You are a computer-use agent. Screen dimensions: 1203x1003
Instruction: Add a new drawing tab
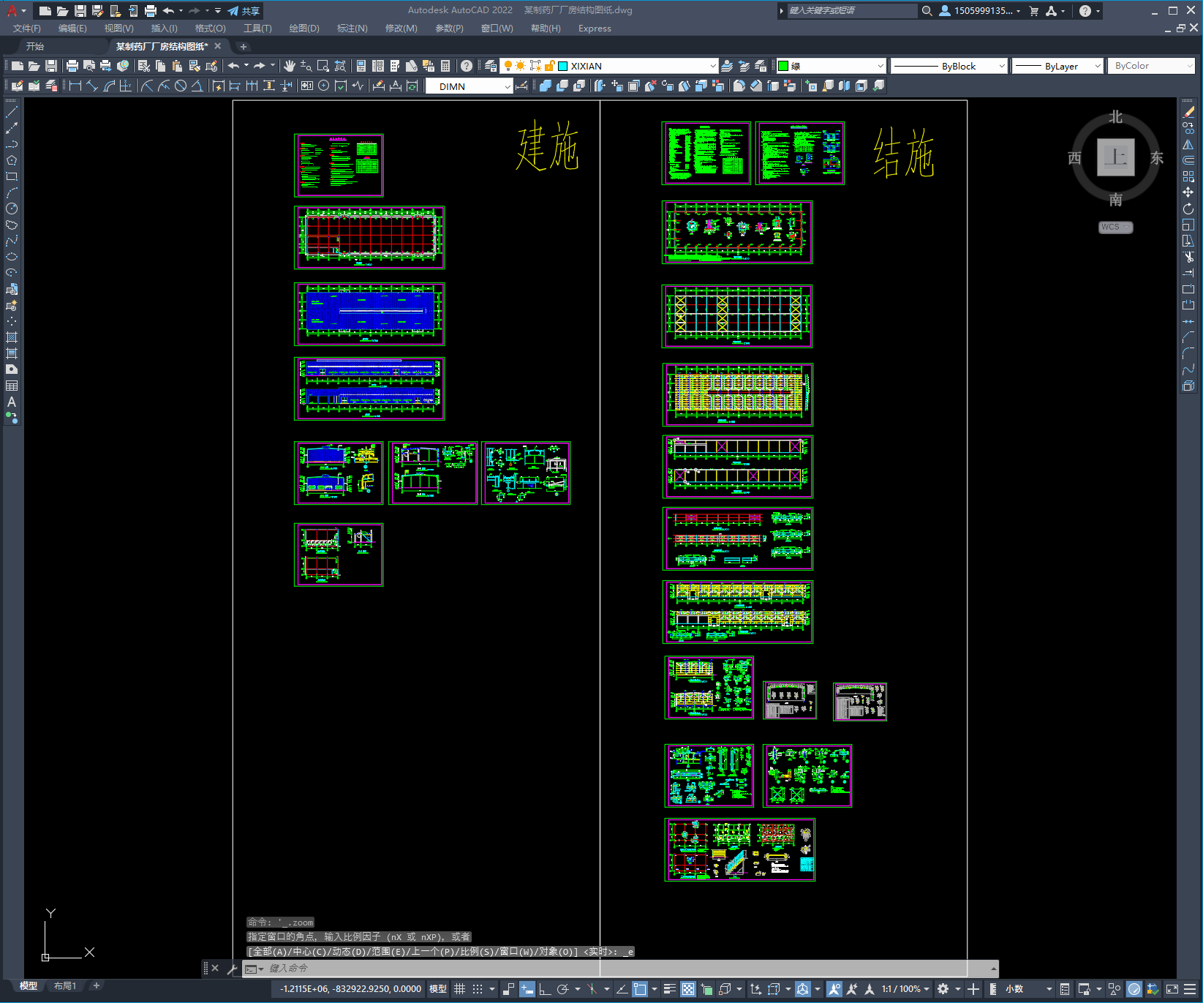click(x=244, y=46)
